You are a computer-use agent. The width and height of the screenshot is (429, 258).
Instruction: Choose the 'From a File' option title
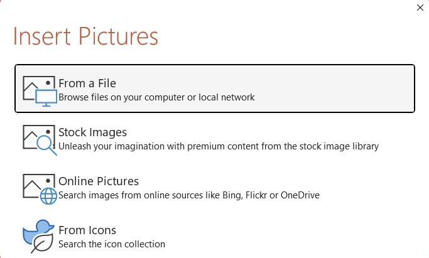[87, 83]
